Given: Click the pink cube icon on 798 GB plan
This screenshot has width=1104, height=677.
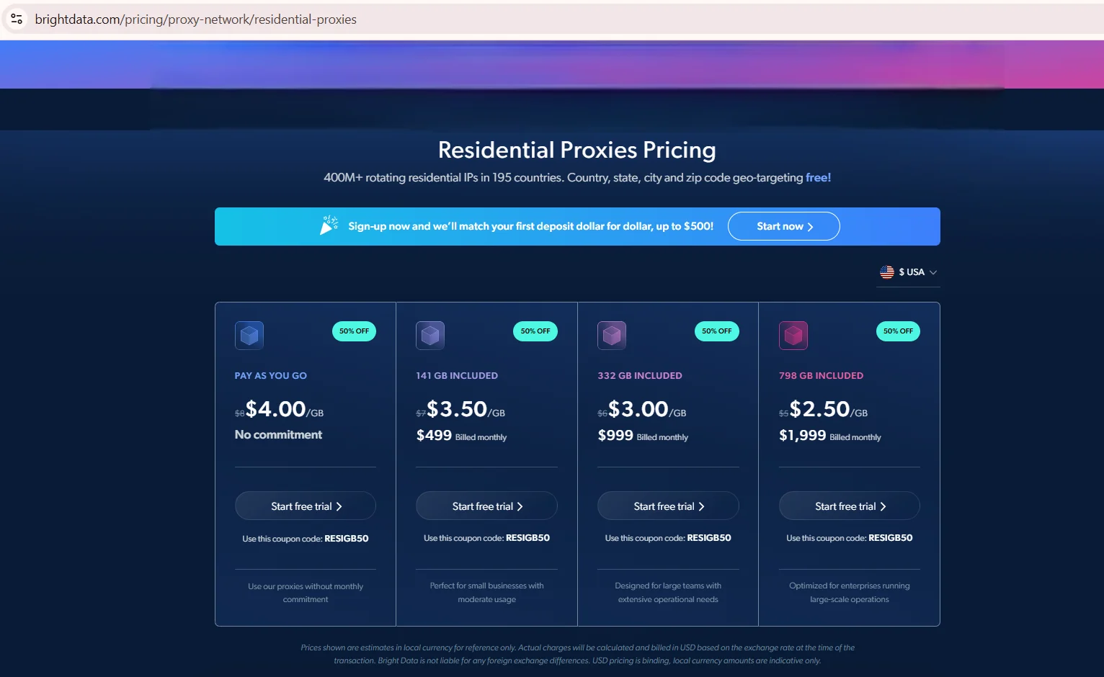Looking at the screenshot, I should [793, 335].
